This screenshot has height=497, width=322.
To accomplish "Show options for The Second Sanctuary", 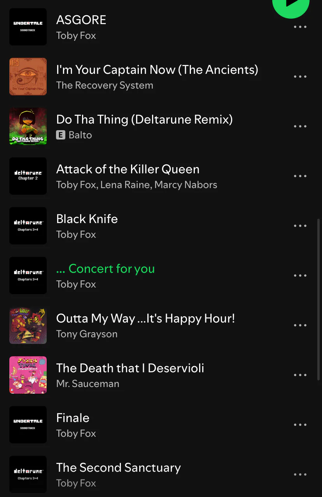I will pos(300,474).
